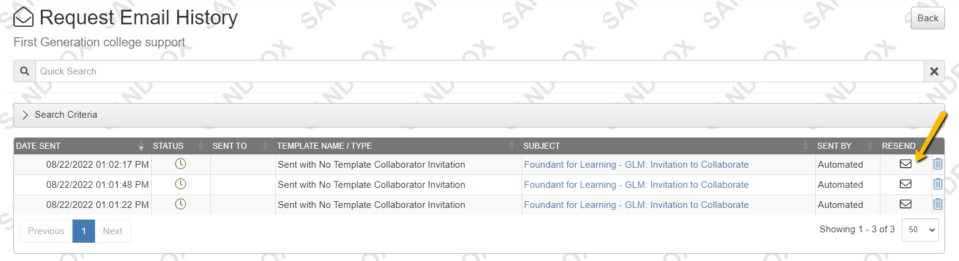Click the magnifier search icon
Viewport: 959px width, 261px height.
24,71
